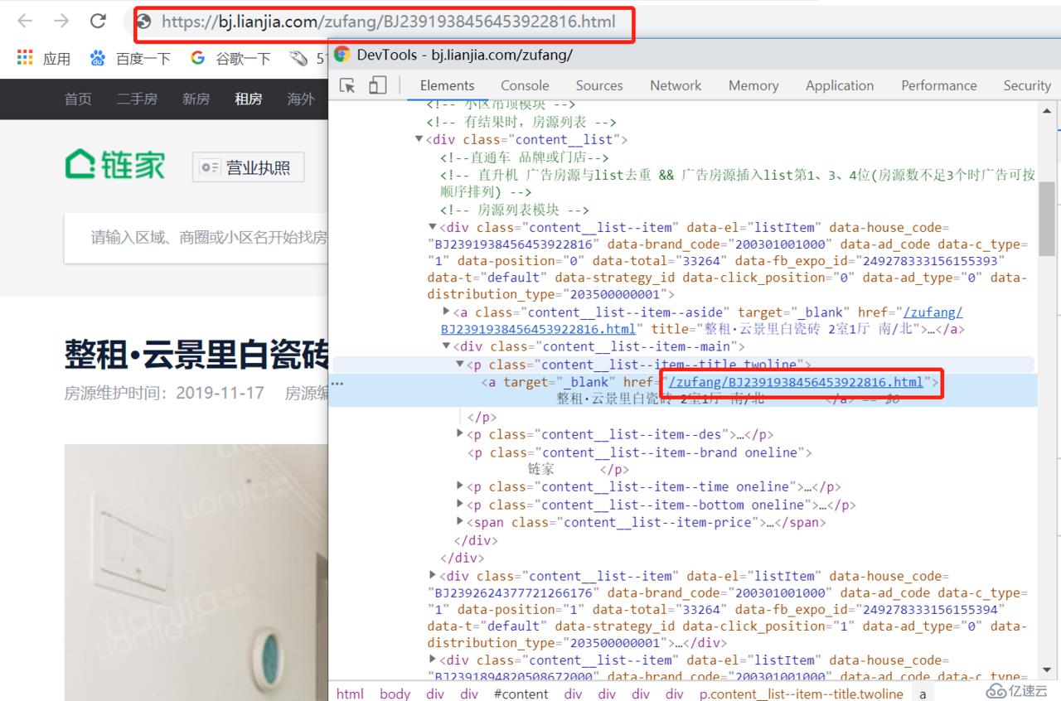Click the three-dots menu beside the selected DOM line
This screenshot has width=1061, height=701.
click(337, 383)
